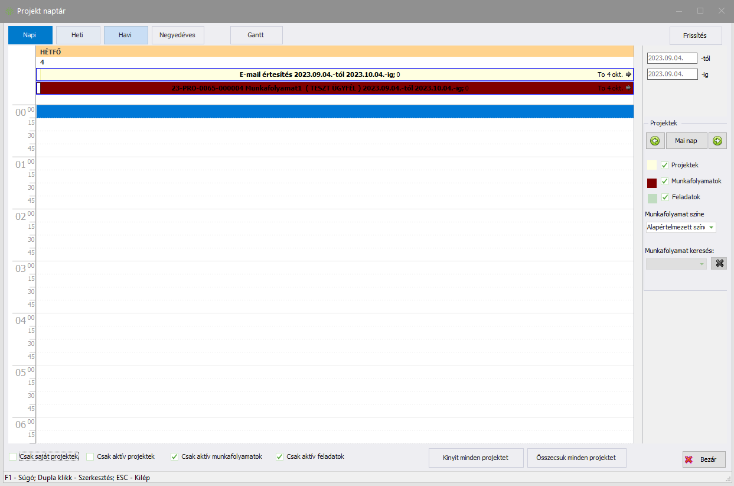
Task: Click the green next day arrow
Action: click(717, 141)
